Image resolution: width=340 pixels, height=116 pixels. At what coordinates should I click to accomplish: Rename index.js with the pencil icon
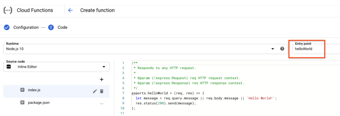(x=95, y=91)
